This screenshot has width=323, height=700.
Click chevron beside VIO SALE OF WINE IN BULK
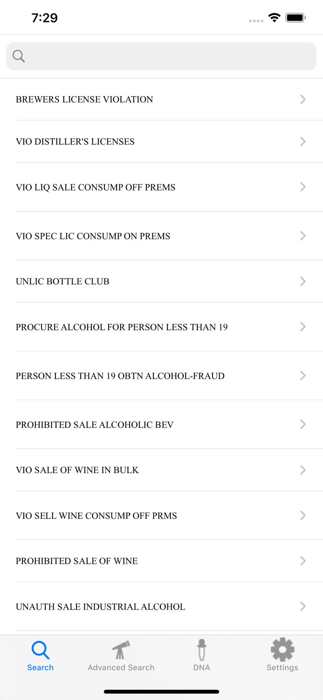tap(303, 470)
